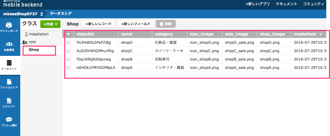Check the checkbox for the shopA row

point(68,67)
